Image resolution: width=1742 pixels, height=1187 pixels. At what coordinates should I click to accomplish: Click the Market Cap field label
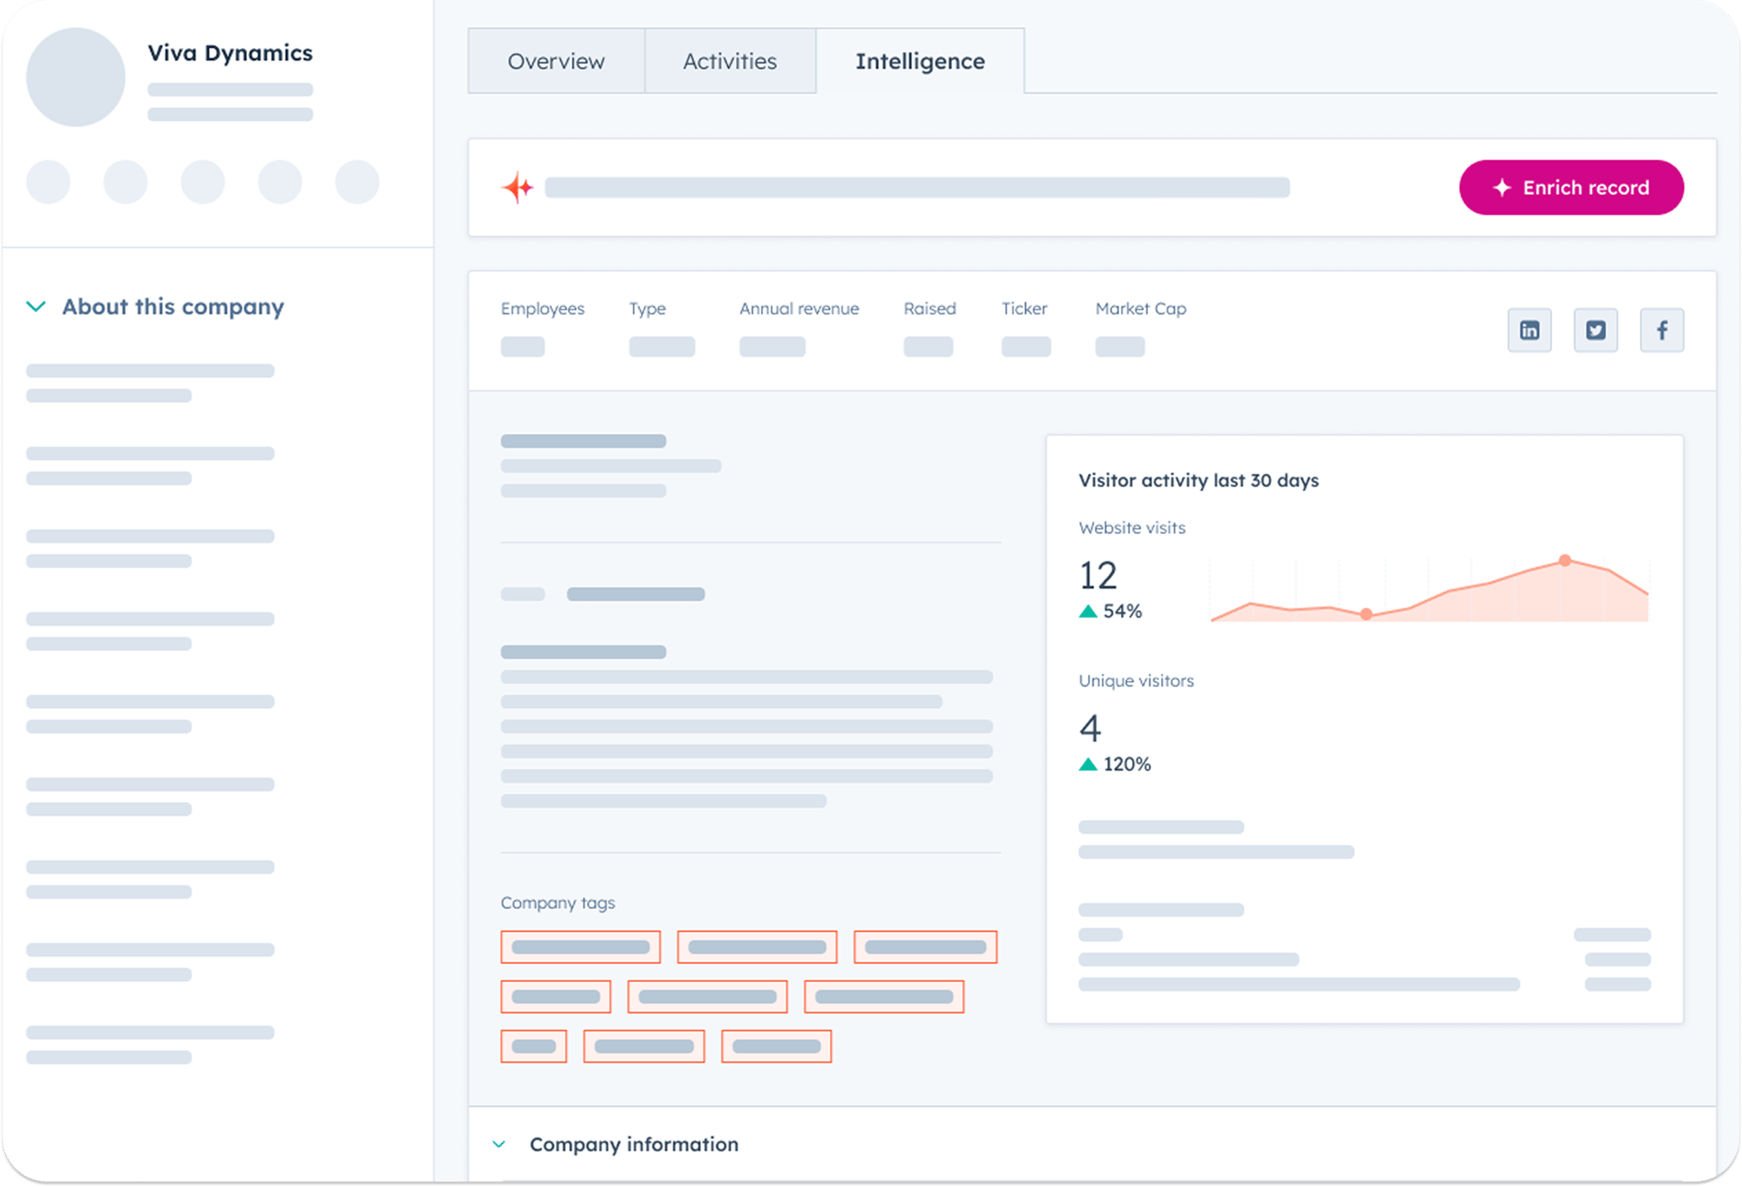(1141, 308)
